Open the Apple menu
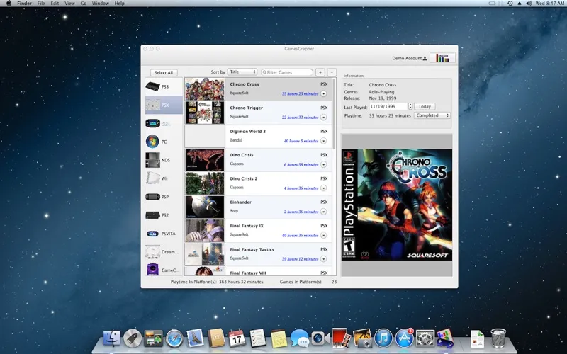This screenshot has height=354, width=567. point(9,4)
